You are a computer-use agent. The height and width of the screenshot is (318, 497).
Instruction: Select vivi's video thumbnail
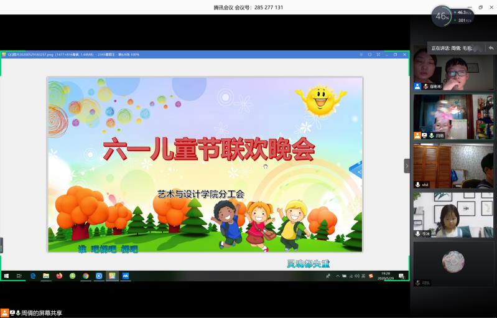pos(453,166)
